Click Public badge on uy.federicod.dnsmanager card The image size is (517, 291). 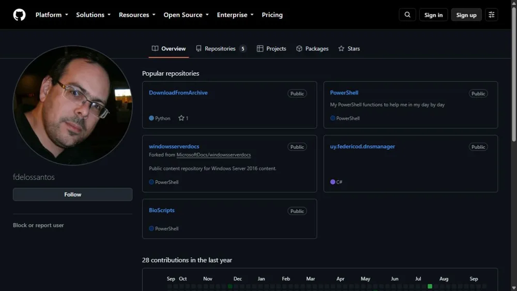click(478, 147)
